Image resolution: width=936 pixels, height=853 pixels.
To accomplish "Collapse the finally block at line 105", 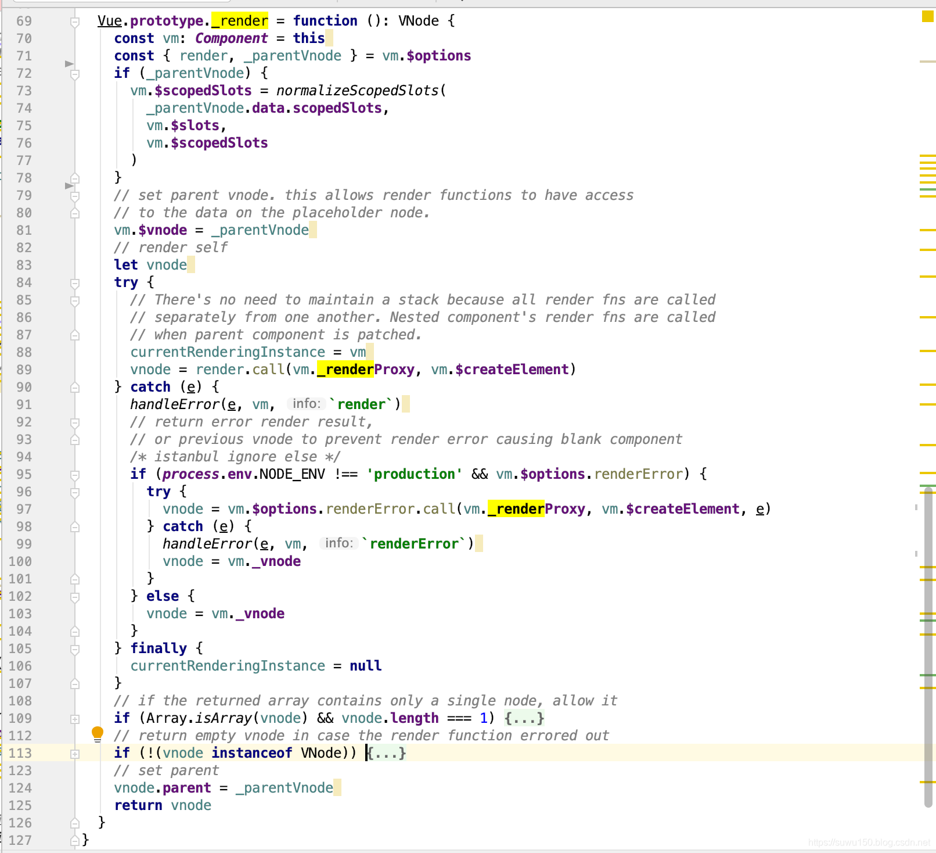I will (x=75, y=650).
